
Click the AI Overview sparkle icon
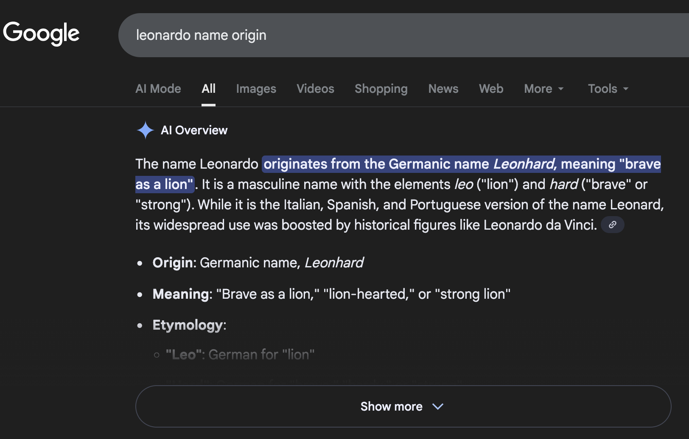click(145, 130)
